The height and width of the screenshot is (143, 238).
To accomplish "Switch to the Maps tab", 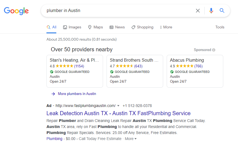I will (95, 27).
